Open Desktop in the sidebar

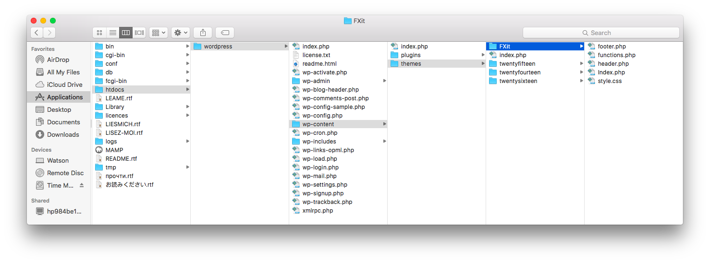(58, 109)
